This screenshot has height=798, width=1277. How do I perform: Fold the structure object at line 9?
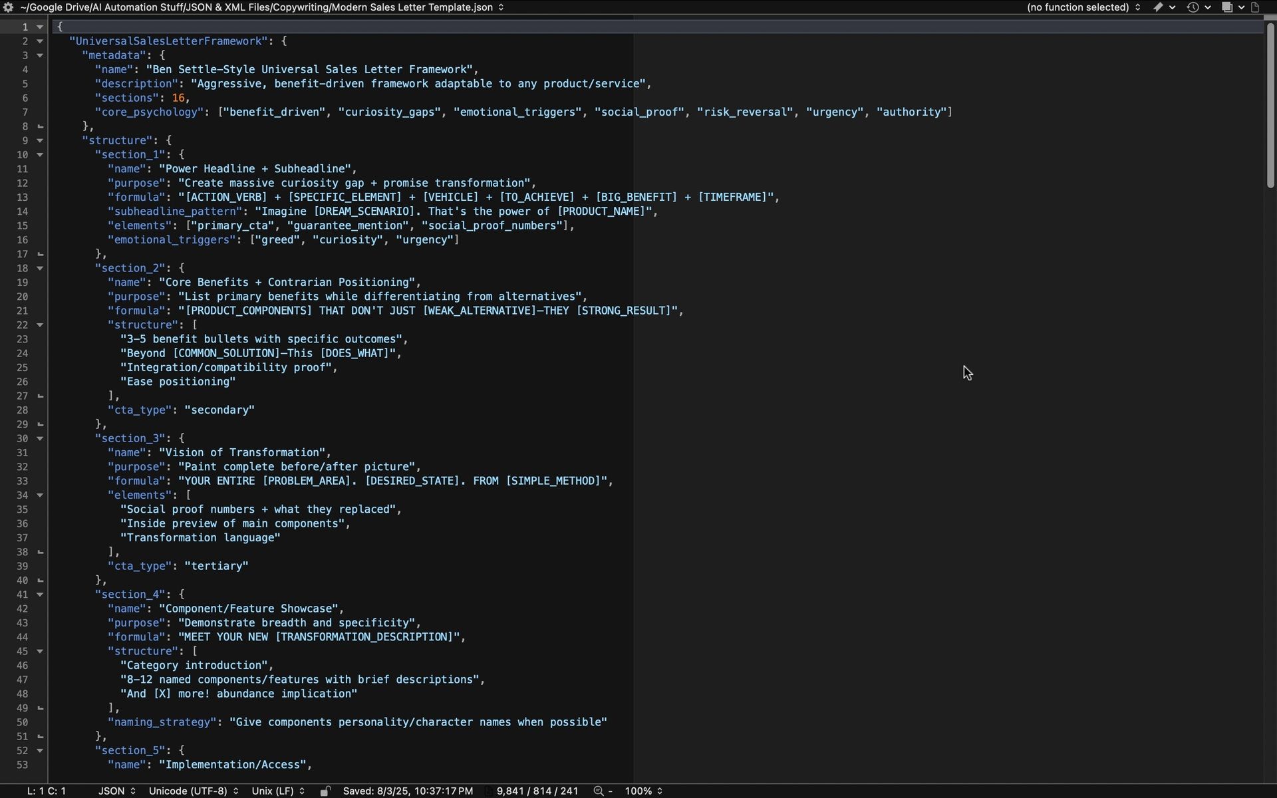pos(40,141)
